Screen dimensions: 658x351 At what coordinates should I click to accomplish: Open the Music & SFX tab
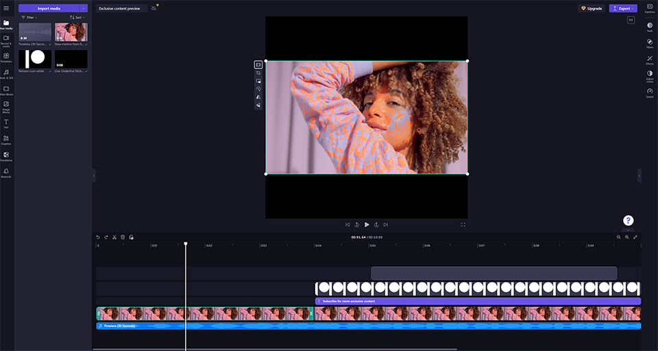click(6, 74)
